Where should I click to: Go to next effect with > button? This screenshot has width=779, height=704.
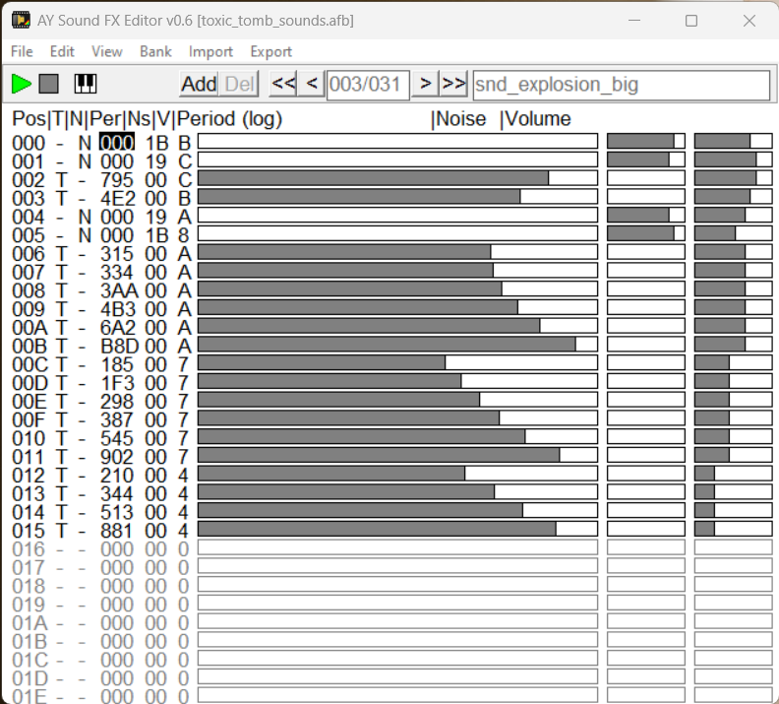click(425, 84)
